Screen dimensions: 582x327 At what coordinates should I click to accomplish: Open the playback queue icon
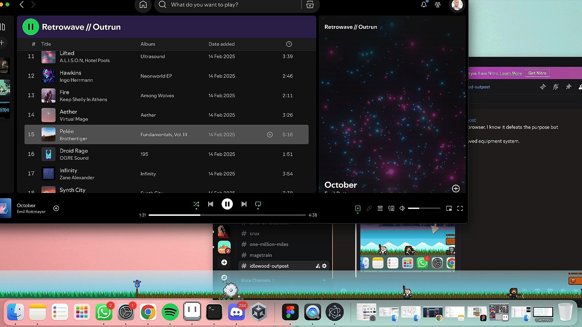tap(380, 208)
